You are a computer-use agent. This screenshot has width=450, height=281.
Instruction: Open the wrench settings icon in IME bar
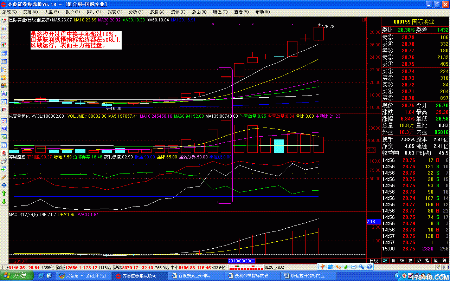coord(361,267)
